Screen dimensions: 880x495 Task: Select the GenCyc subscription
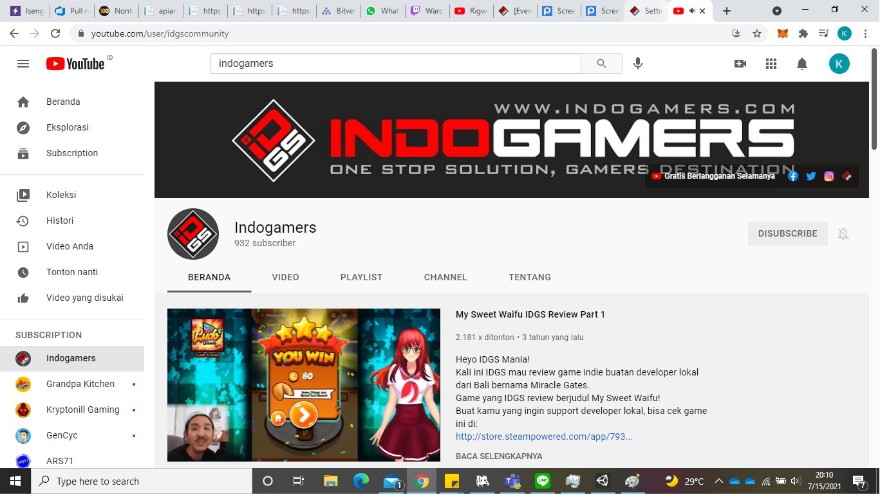(x=72, y=435)
